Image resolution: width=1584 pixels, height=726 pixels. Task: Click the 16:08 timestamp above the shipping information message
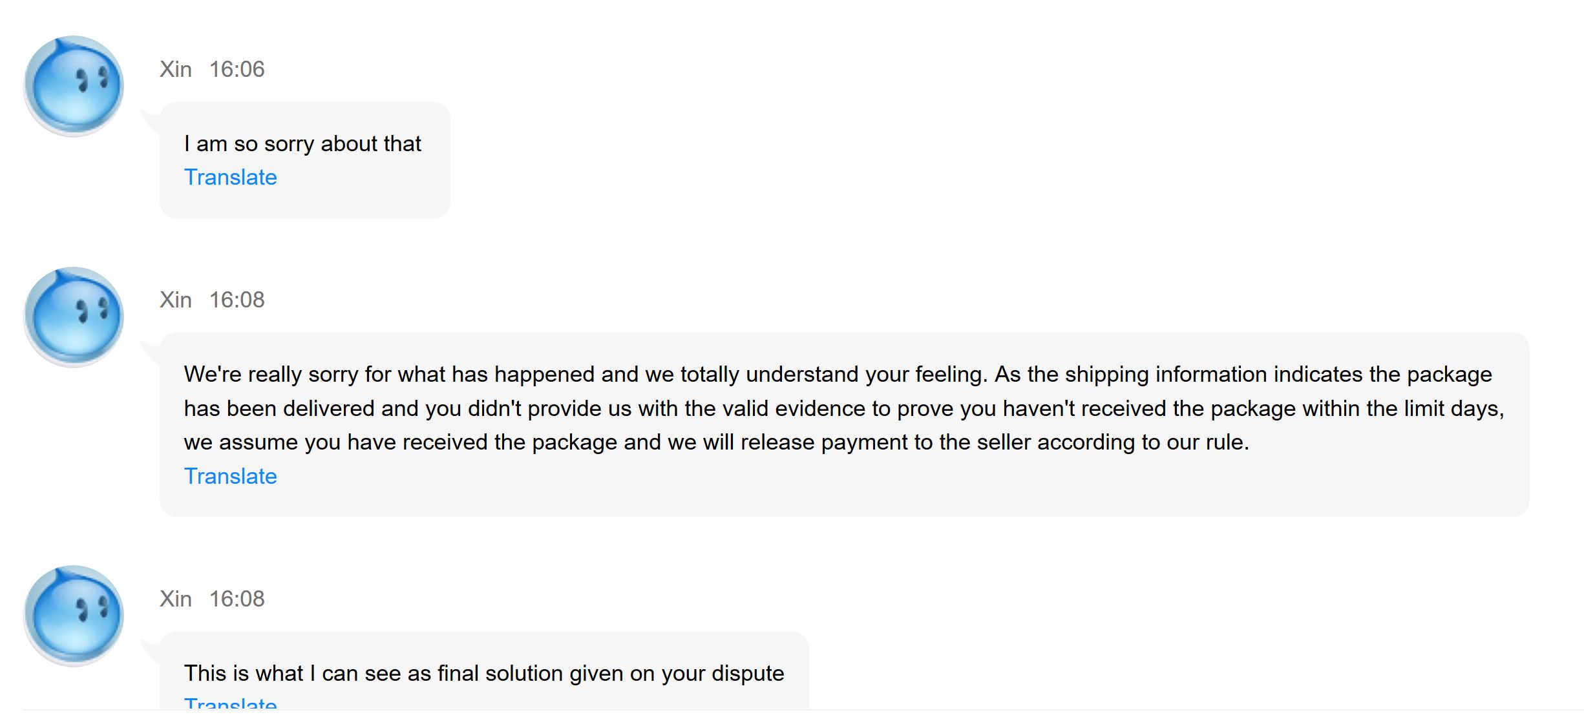[237, 300]
